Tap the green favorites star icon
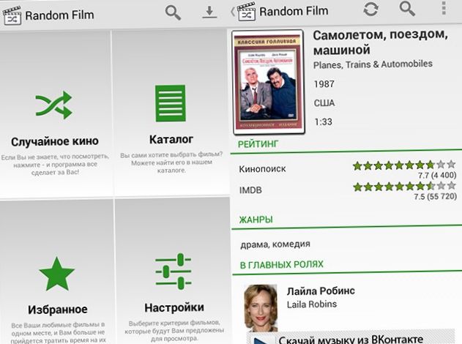 click(57, 274)
